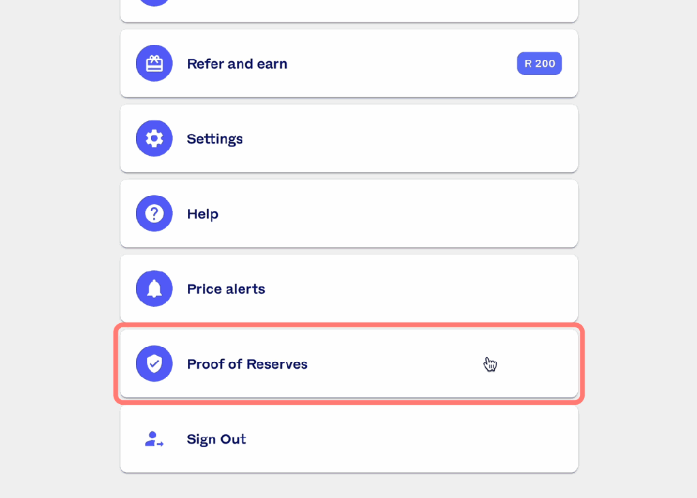
Task: Click the Sign Out person-arrow icon
Action: [154, 439]
